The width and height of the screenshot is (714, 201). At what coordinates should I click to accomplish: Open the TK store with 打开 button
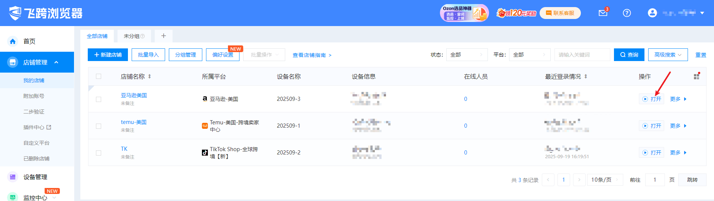click(652, 153)
